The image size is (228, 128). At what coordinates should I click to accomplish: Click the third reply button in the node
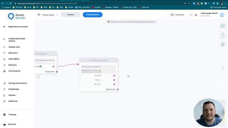(x=98, y=84)
